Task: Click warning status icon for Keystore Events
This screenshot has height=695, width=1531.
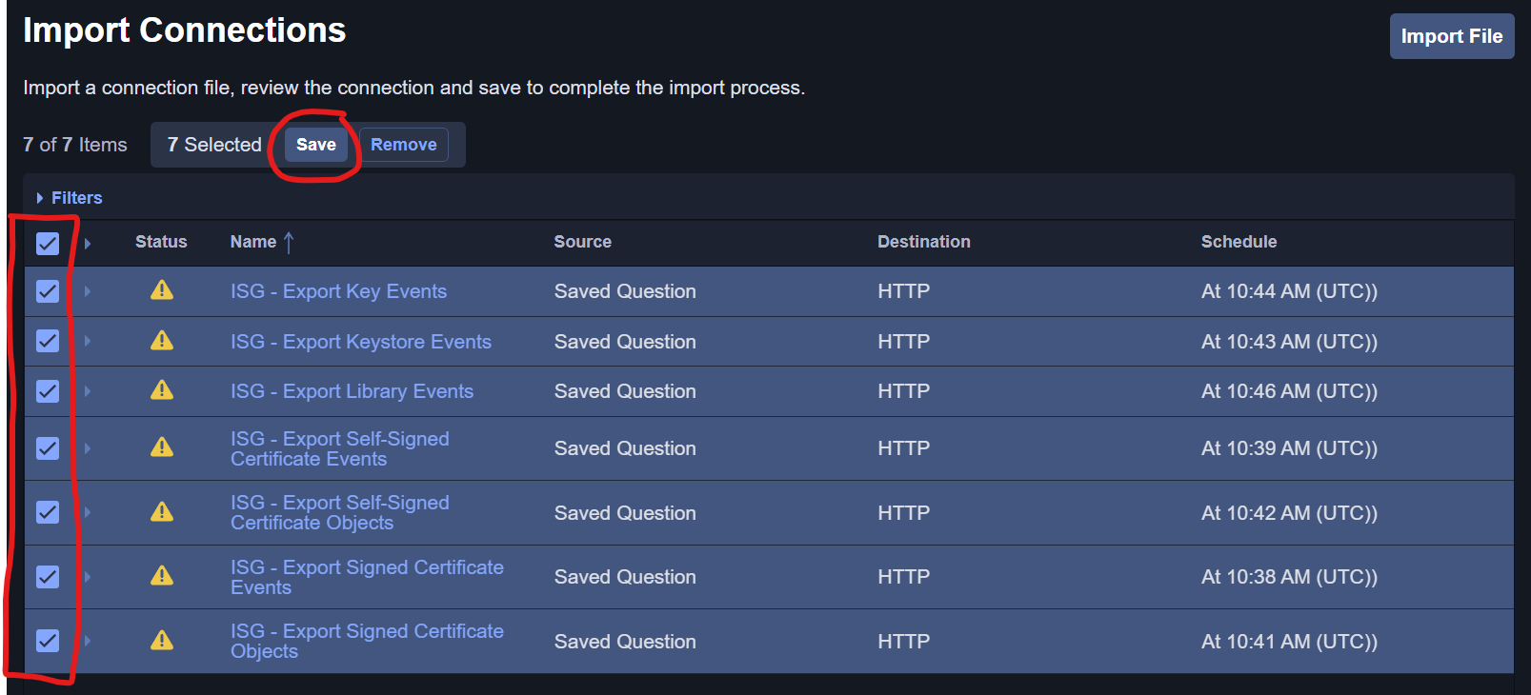Action: point(162,341)
